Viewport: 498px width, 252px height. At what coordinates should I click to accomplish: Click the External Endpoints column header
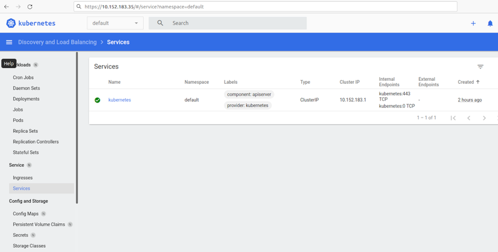[429, 82]
